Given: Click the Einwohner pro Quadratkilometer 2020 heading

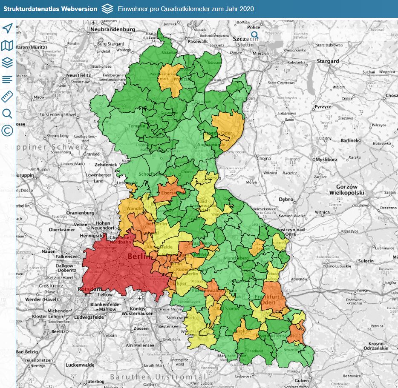Looking at the screenshot, I should point(186,9).
